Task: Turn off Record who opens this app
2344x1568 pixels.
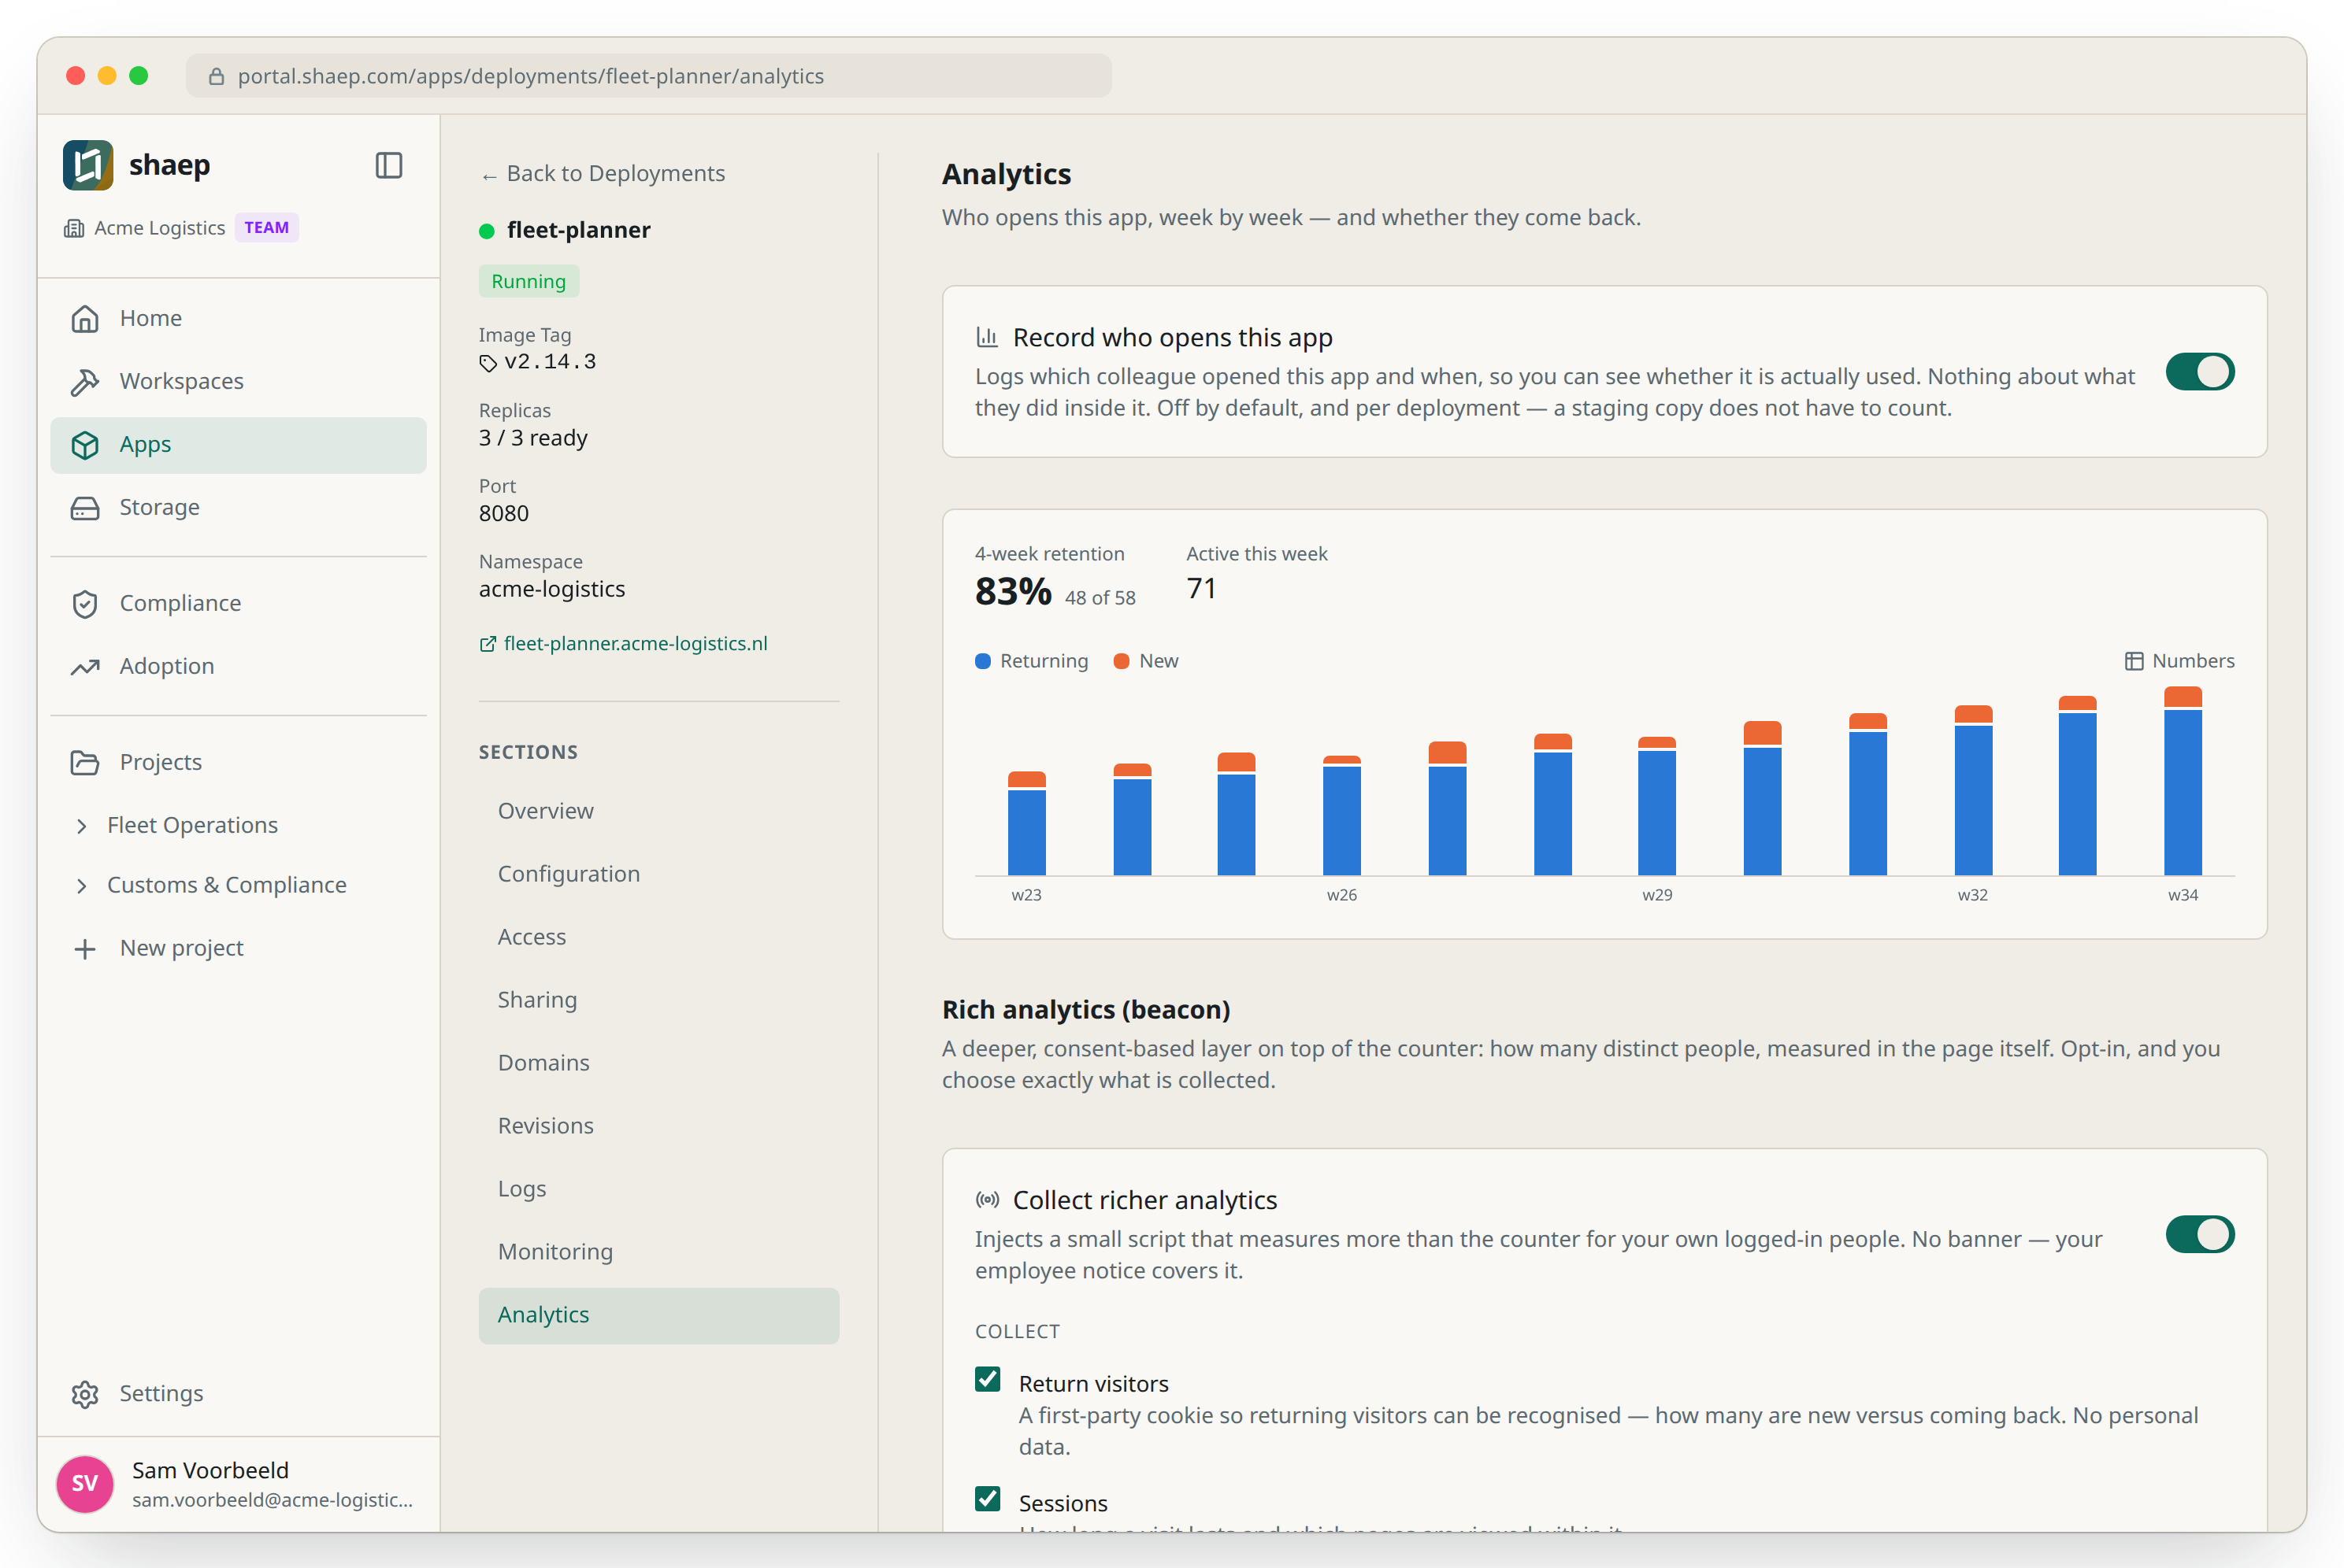Action: [2199, 372]
